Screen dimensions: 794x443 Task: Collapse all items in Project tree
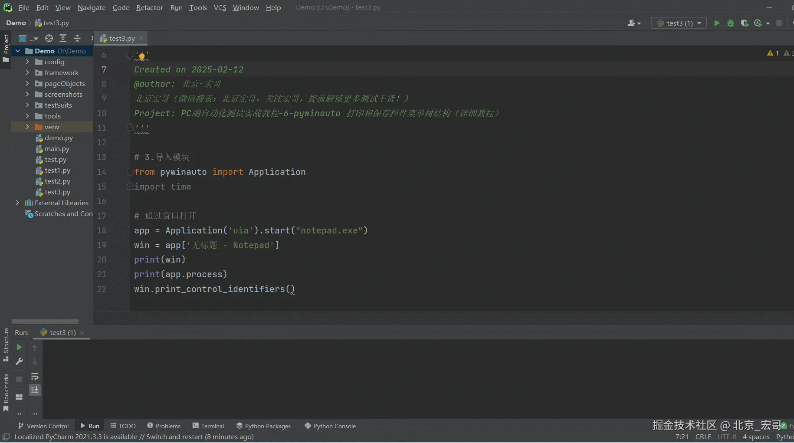coord(77,38)
